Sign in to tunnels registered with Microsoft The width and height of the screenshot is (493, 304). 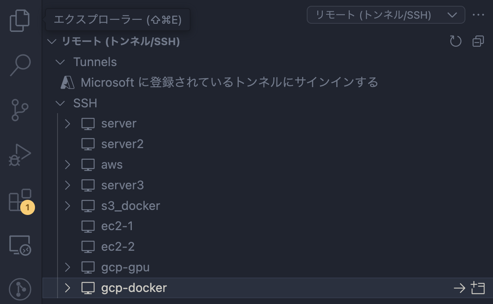coord(229,82)
